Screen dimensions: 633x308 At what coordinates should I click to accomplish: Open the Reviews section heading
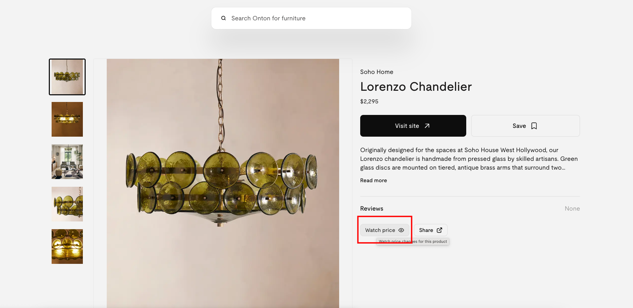(x=372, y=208)
